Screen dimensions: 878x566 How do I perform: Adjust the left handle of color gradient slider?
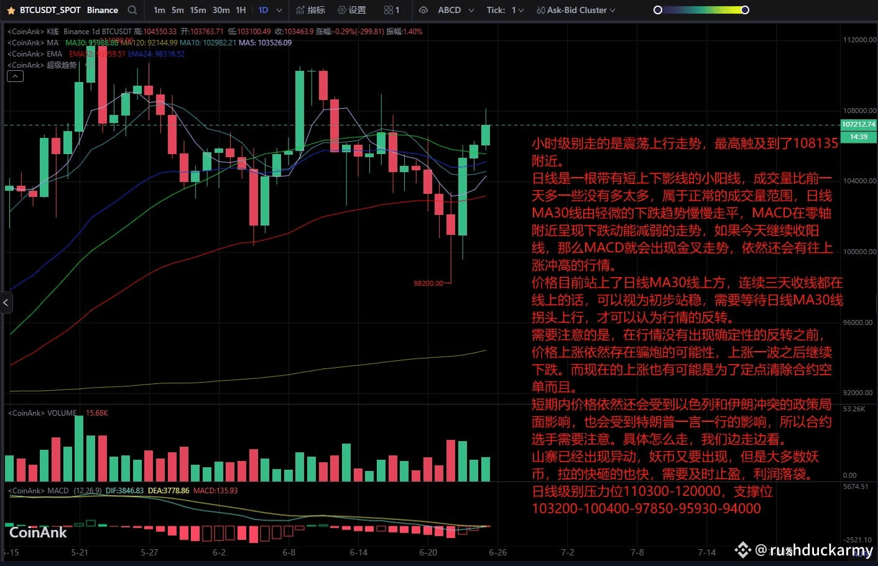[x=657, y=10]
